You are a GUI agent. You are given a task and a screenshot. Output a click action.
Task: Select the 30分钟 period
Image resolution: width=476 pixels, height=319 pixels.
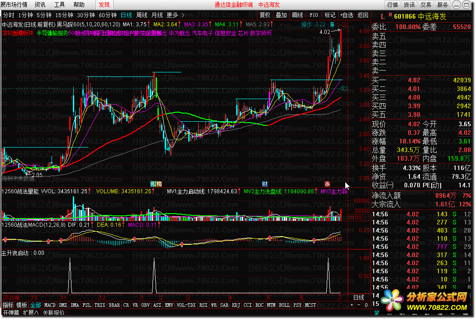point(86,15)
